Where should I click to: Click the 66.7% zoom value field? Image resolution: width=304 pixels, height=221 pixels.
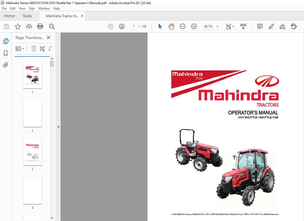(x=208, y=26)
